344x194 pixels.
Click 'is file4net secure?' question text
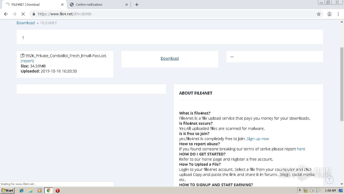196,123
